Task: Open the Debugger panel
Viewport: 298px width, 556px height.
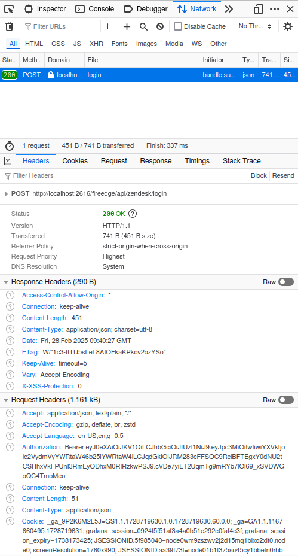Action: pos(146,9)
